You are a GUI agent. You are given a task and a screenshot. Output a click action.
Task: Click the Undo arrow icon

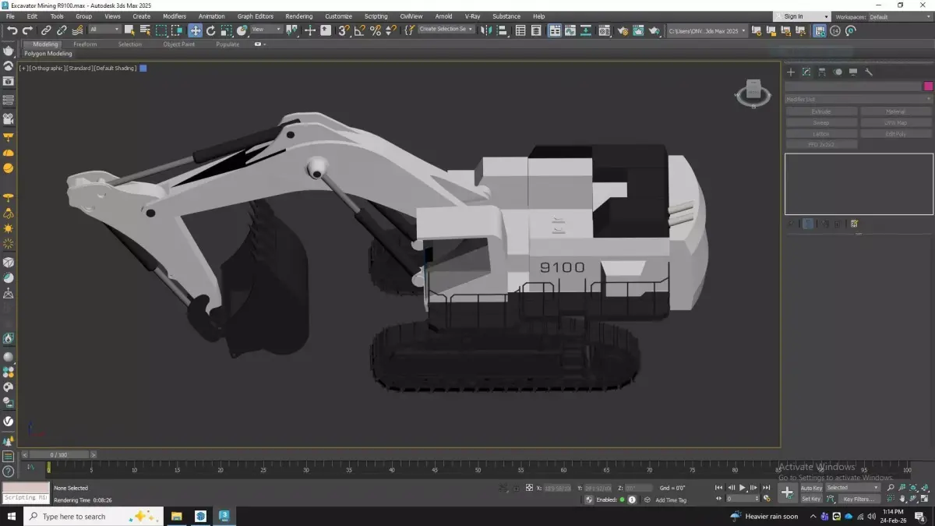click(12, 30)
